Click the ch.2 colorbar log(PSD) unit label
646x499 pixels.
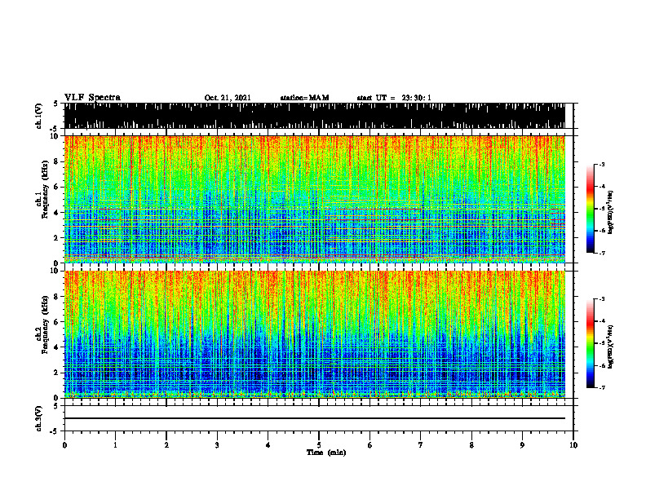(x=610, y=347)
